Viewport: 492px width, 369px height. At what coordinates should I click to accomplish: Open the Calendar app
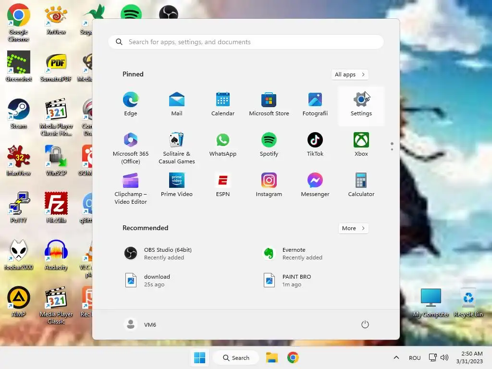tap(223, 104)
